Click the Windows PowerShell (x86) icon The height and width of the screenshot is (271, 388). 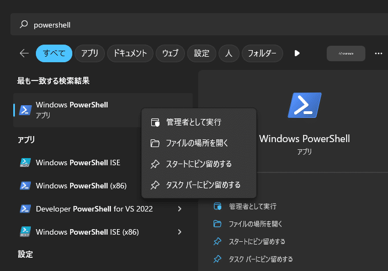25,186
